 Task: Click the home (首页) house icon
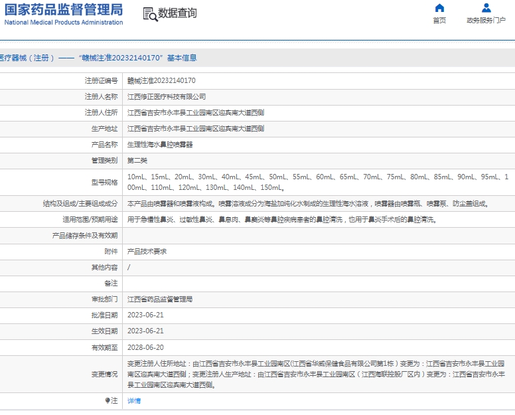[x=439, y=8]
